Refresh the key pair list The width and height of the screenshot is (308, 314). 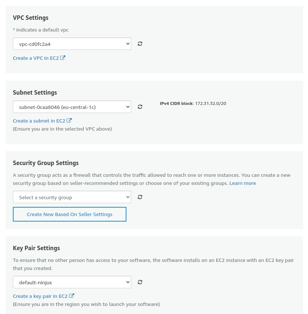[x=140, y=282]
